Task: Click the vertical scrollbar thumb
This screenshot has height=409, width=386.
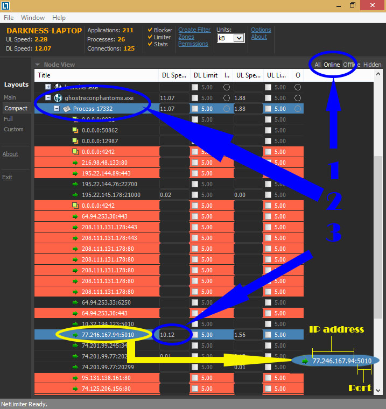Action: [x=378, y=237]
